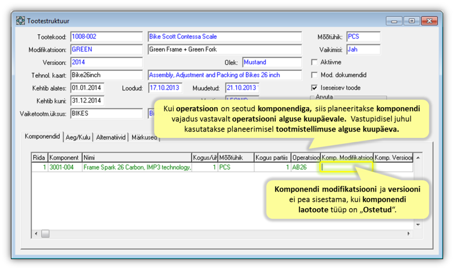Click the horizontal scrollbar thumb
This screenshot has width=454, height=270.
pyautogui.click(x=45, y=234)
